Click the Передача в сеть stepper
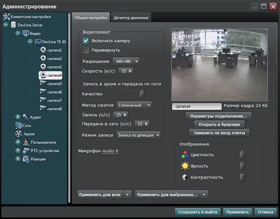280x219 pixels. tap(142, 124)
